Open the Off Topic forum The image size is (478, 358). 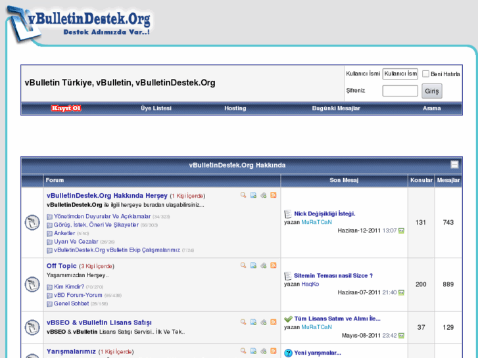(62, 266)
